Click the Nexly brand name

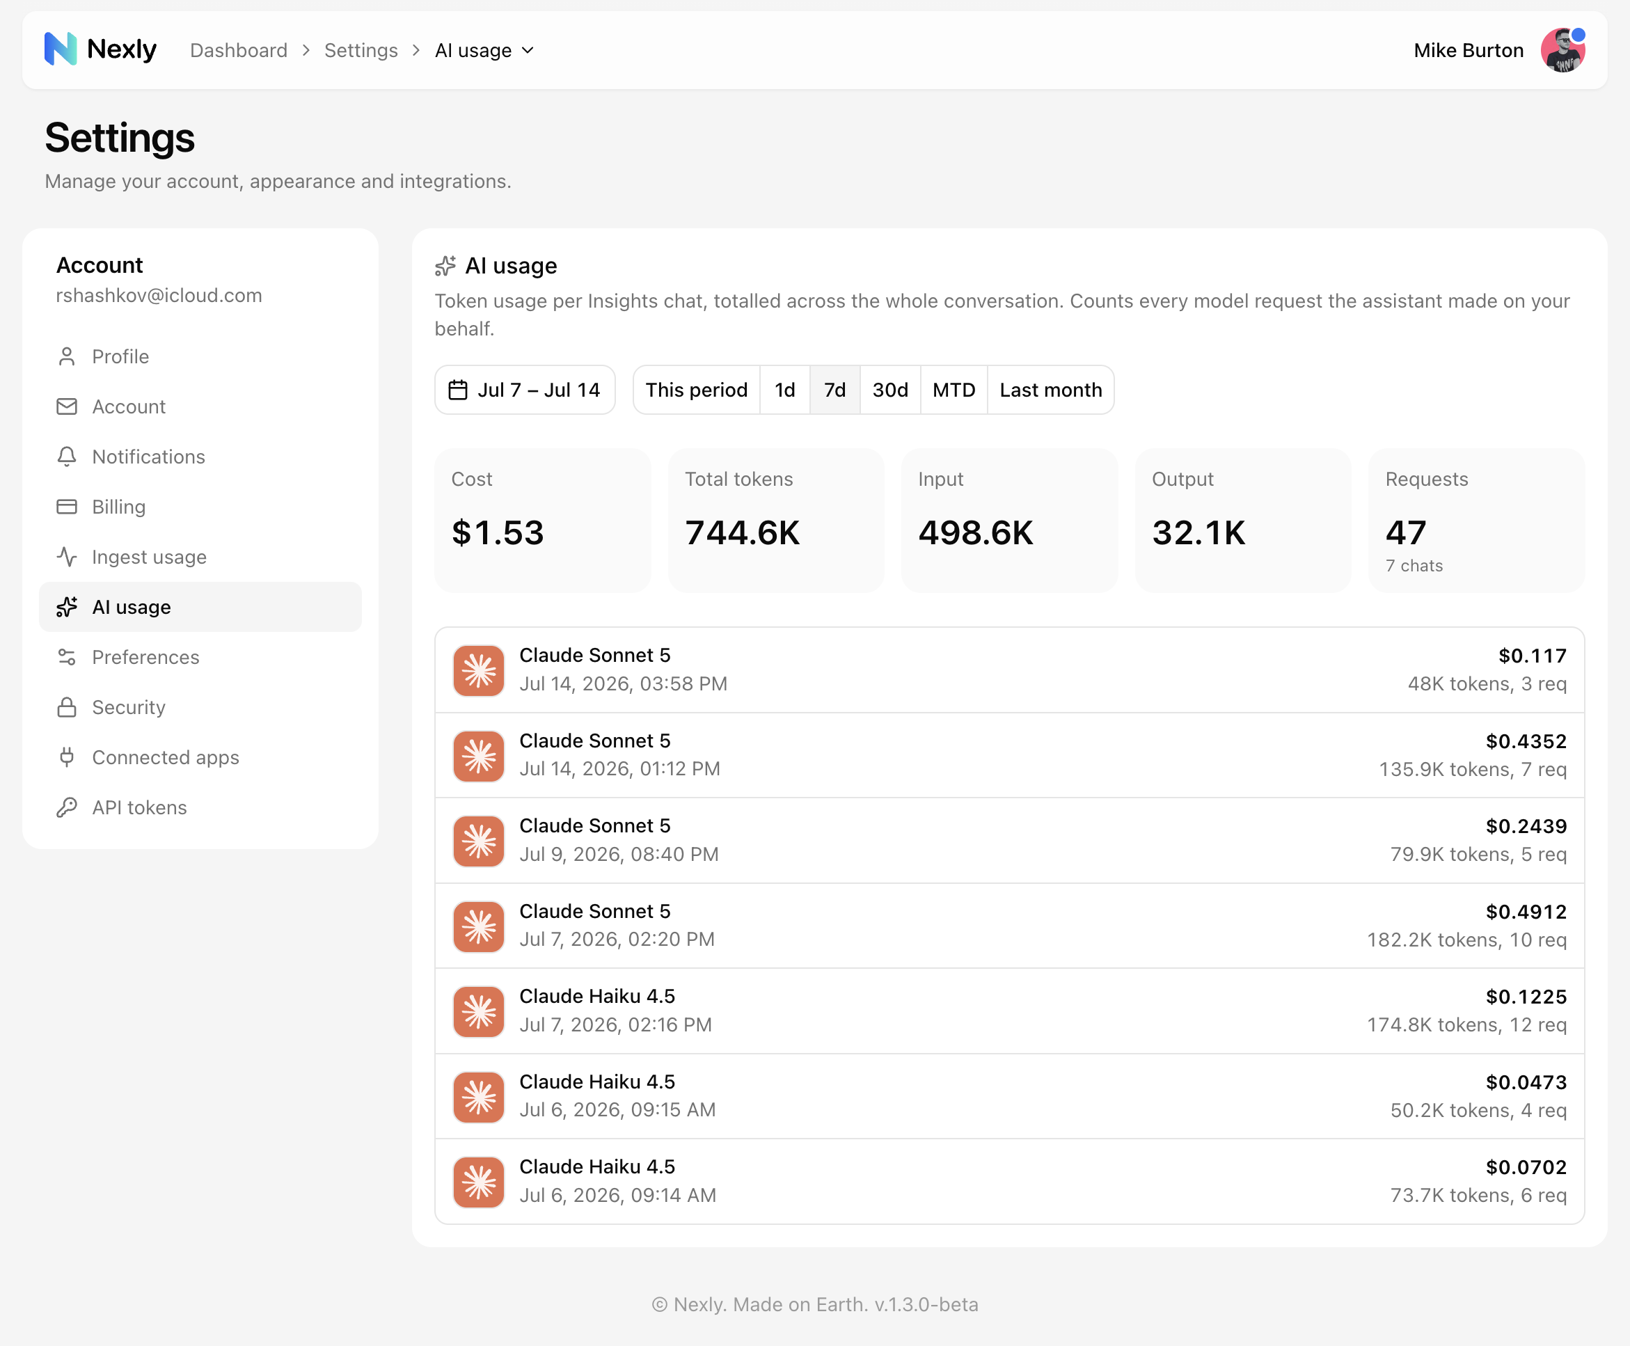click(122, 49)
